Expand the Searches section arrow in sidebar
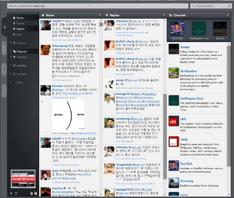Viewport: 234px width, 198px height. (11, 74)
